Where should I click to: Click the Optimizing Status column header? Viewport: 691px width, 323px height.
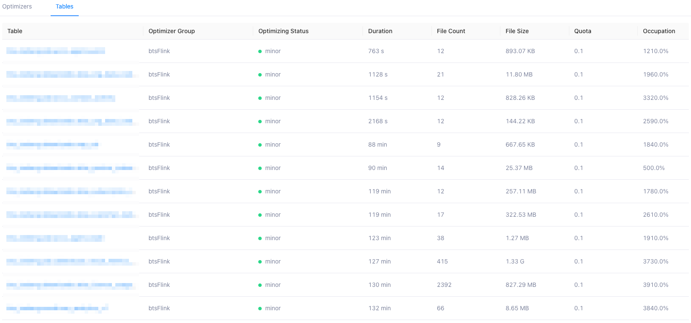click(283, 31)
